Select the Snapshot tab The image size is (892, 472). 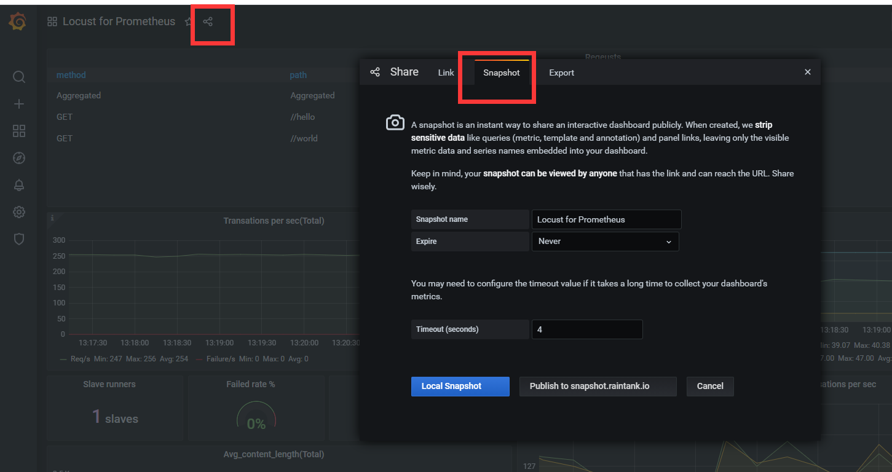[x=502, y=73]
